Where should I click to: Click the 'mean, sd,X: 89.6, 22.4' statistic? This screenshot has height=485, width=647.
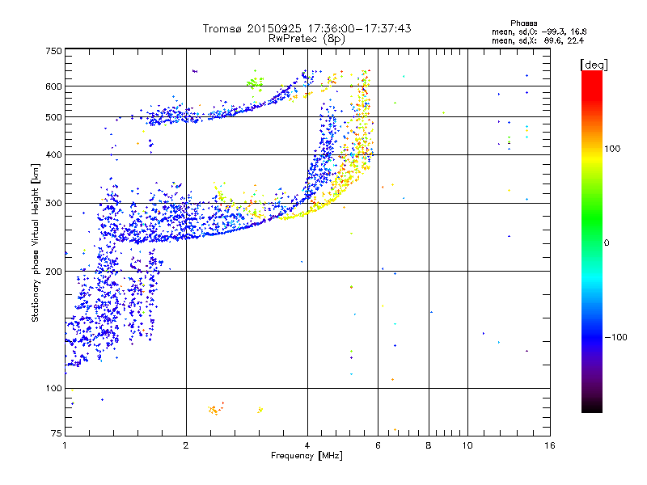coord(538,40)
